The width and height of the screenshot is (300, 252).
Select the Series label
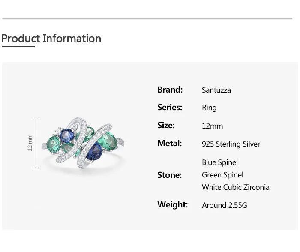170,108
